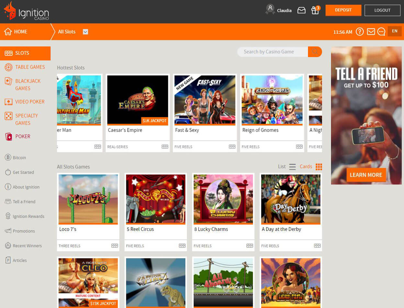Open the gift box rewards icon
404x308 pixels.
click(315, 10)
